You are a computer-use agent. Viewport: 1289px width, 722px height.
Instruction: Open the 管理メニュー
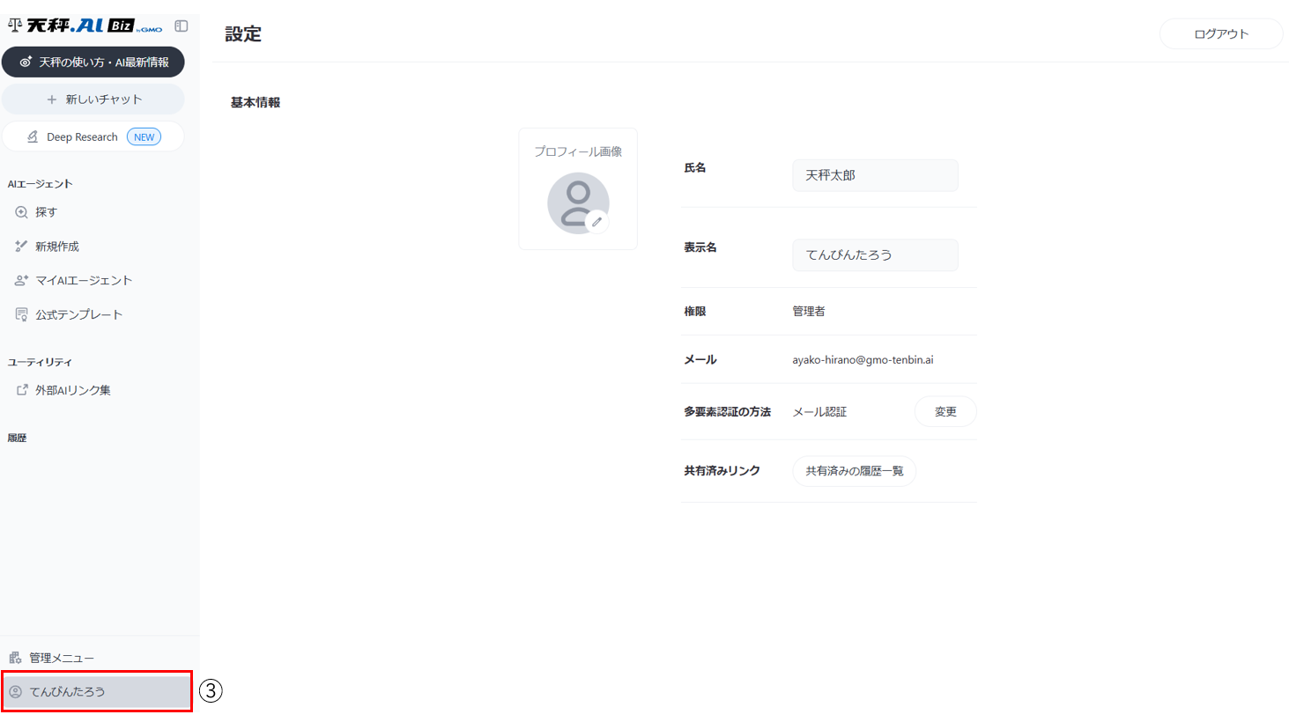[61, 658]
